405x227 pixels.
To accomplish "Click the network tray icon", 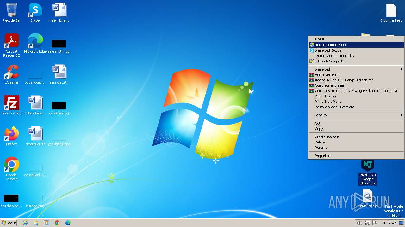I will 367,223.
